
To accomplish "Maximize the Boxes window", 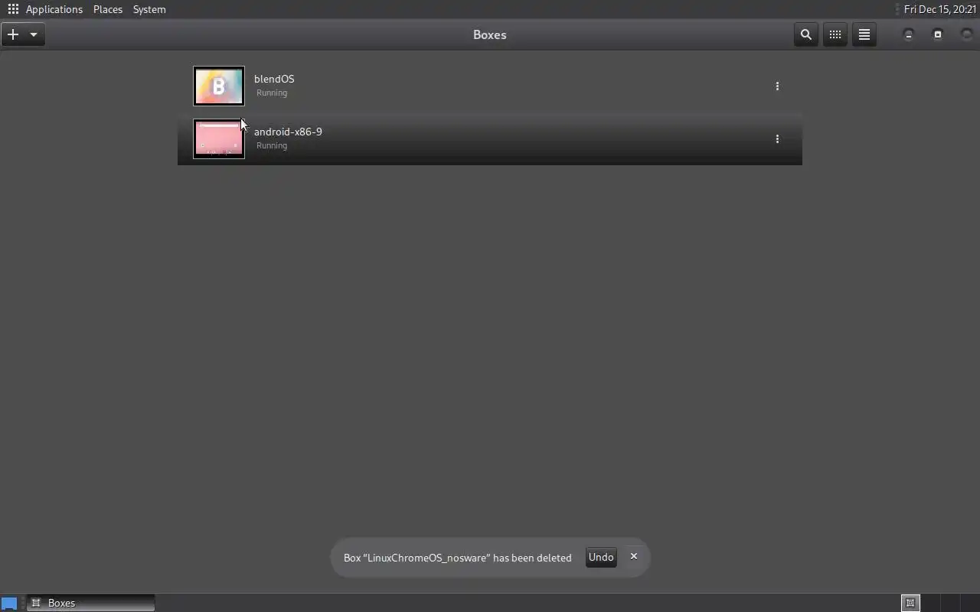I will pos(938,34).
